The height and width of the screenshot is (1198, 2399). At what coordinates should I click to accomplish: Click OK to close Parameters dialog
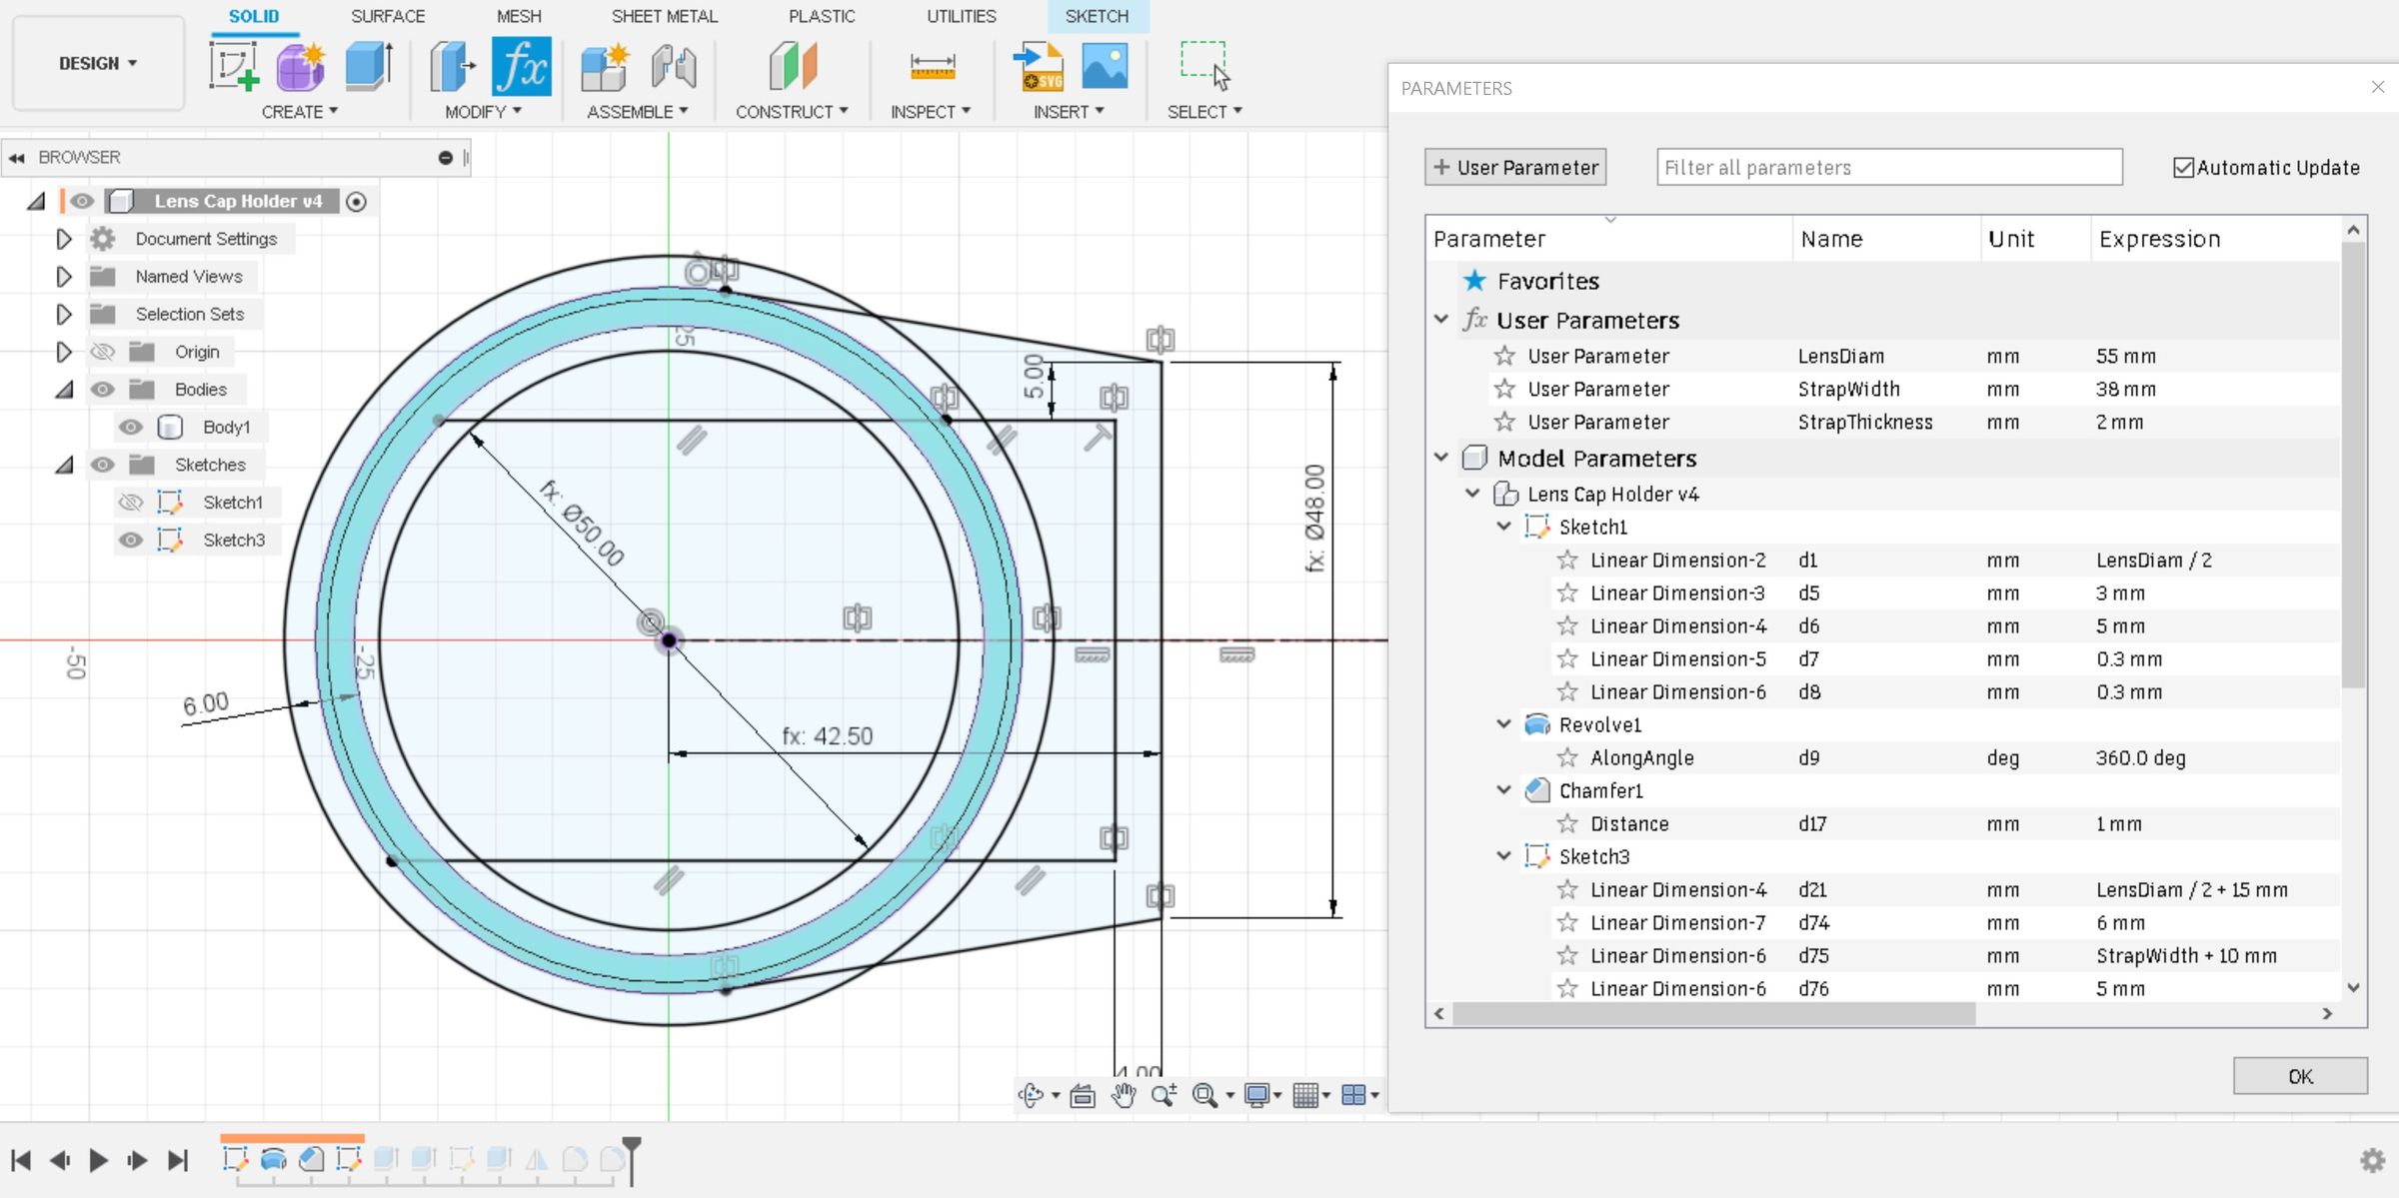[2300, 1076]
